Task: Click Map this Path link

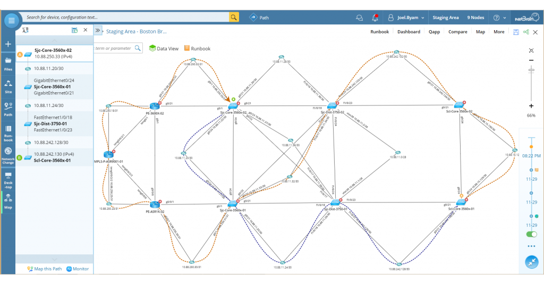Action: (44, 269)
